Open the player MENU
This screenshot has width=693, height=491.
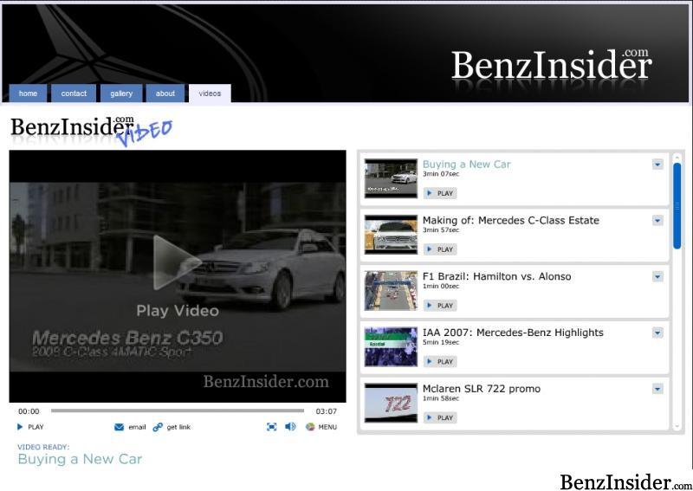click(321, 427)
